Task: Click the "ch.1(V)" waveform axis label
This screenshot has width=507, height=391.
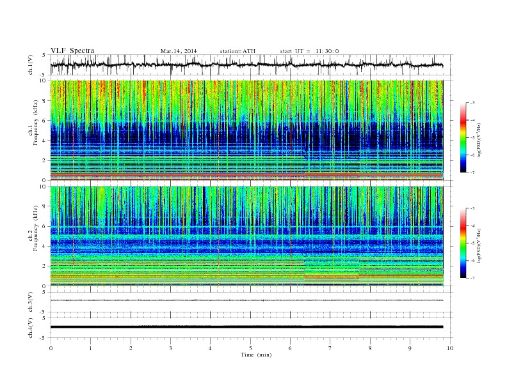Action: (x=31, y=65)
